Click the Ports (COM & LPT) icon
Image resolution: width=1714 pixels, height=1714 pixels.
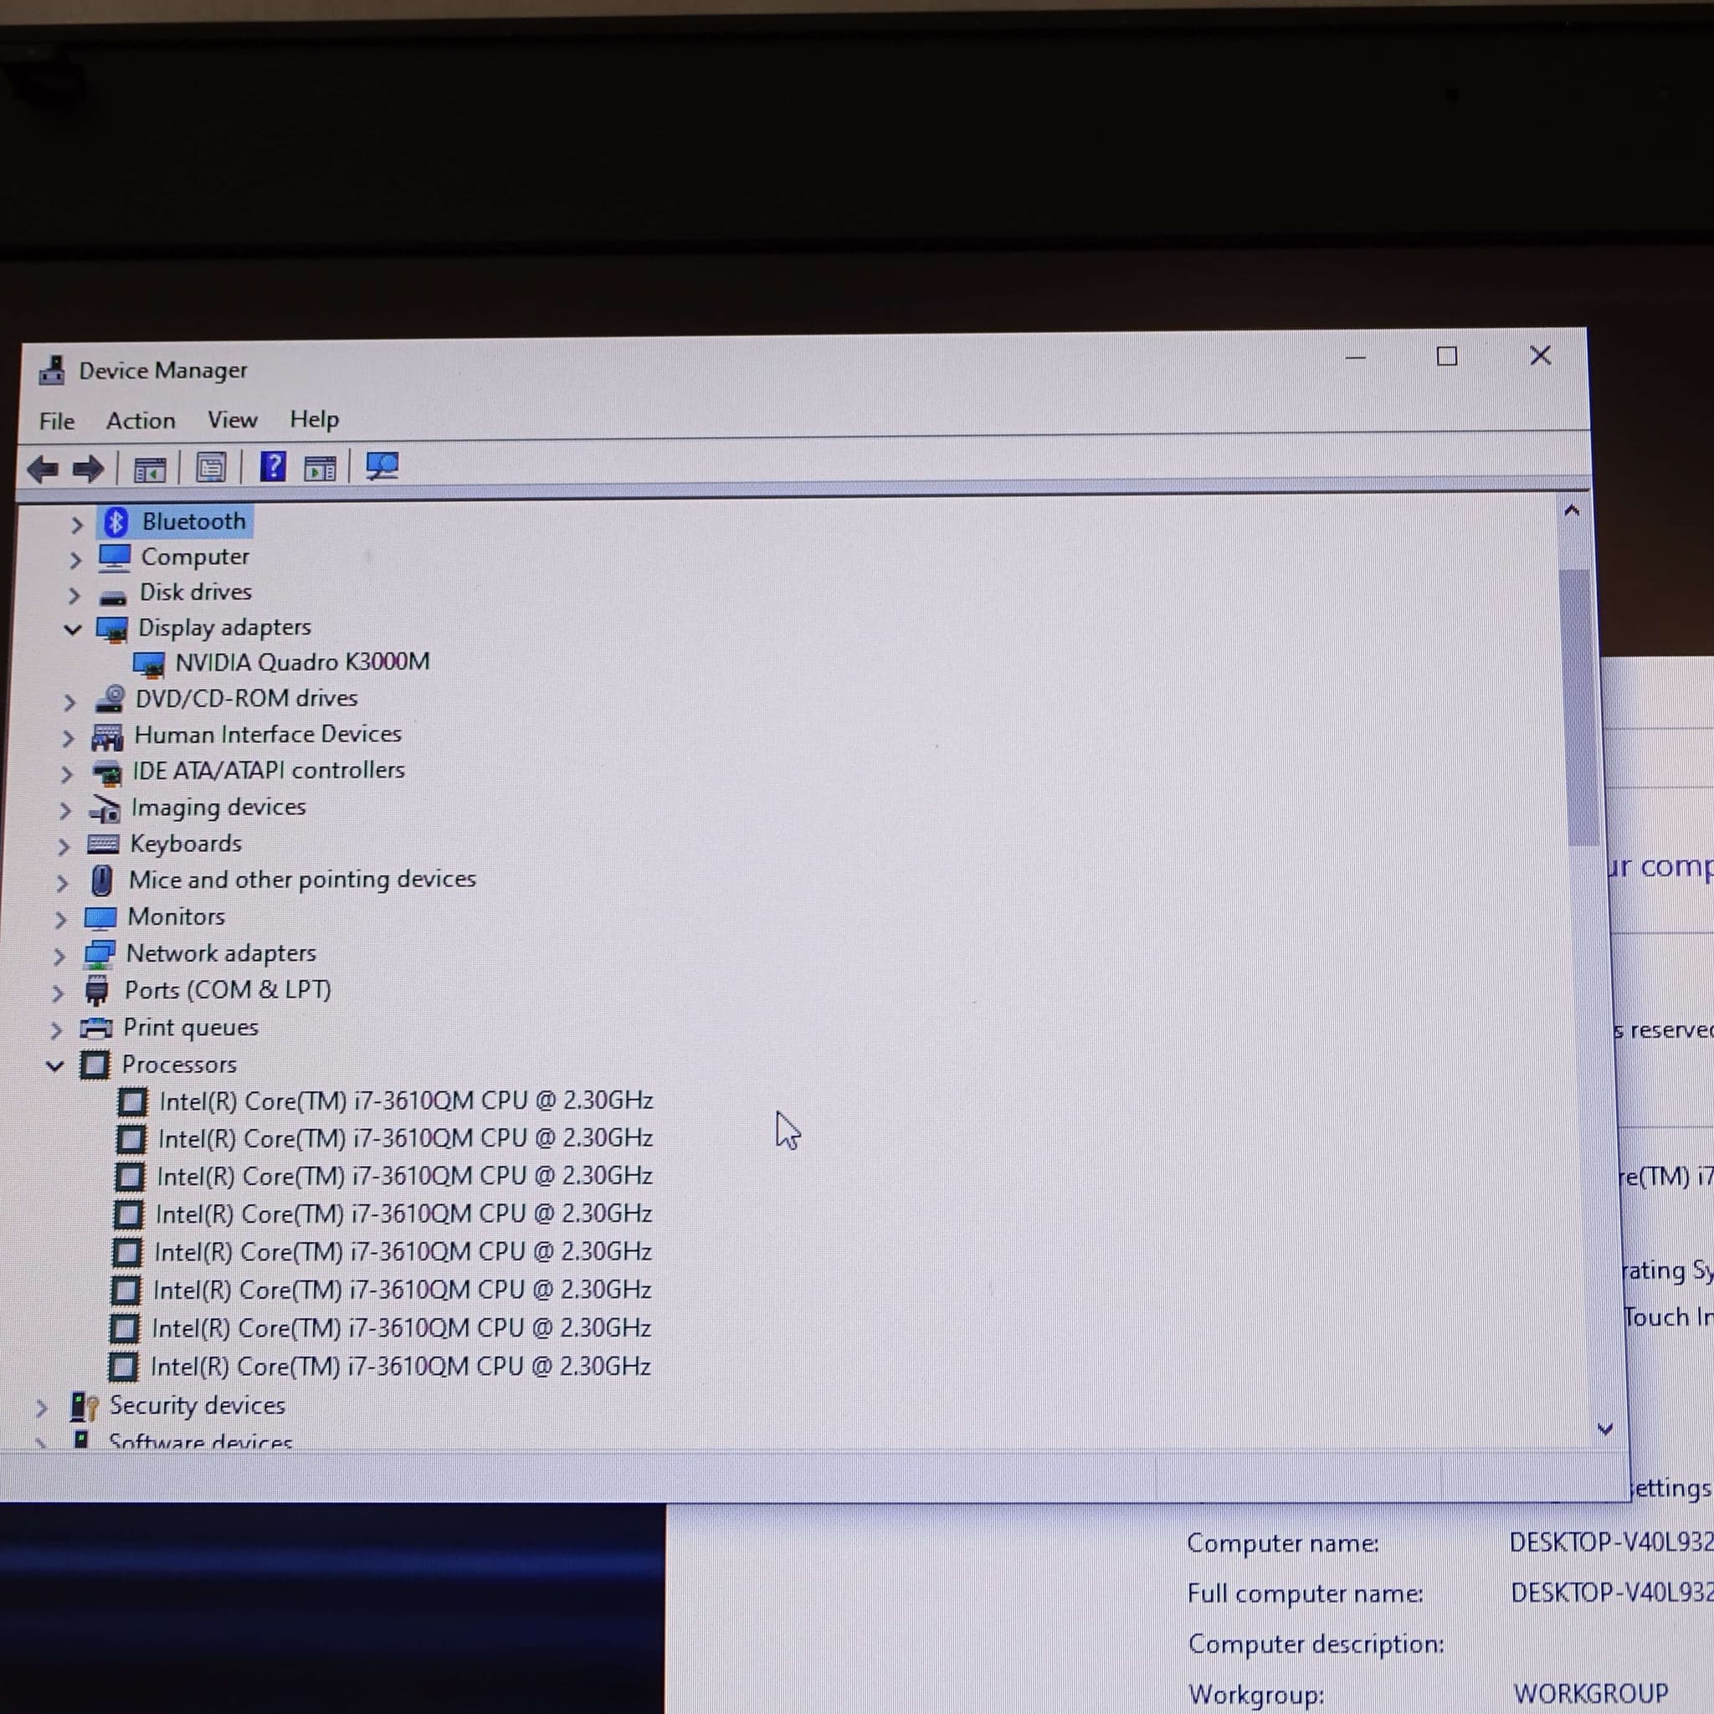click(x=95, y=990)
